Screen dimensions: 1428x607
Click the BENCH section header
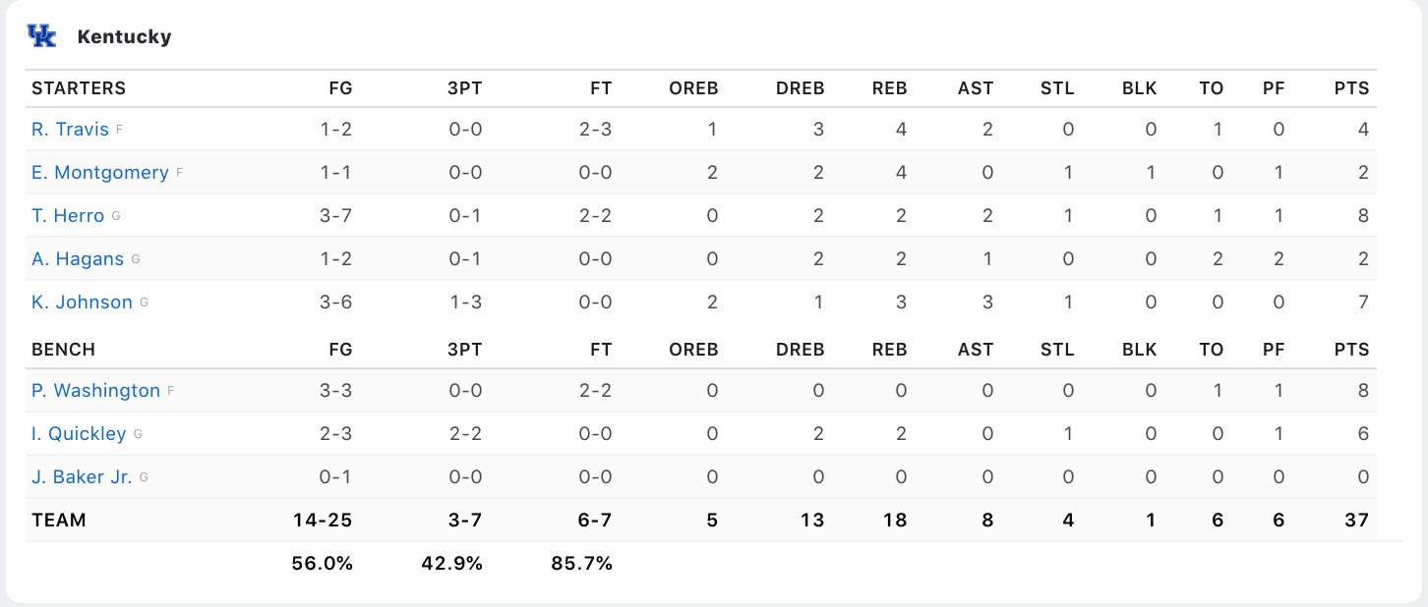pos(63,350)
